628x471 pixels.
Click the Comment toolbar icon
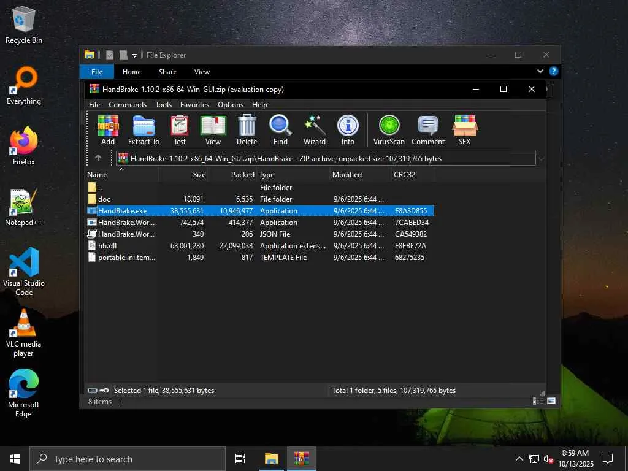coord(428,130)
